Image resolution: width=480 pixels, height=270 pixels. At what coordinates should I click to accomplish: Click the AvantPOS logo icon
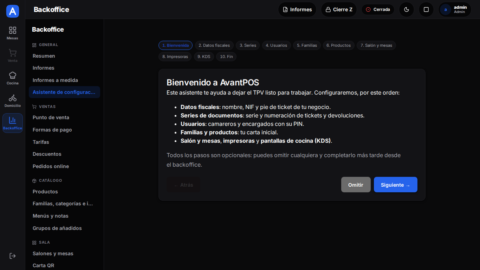pos(13,11)
